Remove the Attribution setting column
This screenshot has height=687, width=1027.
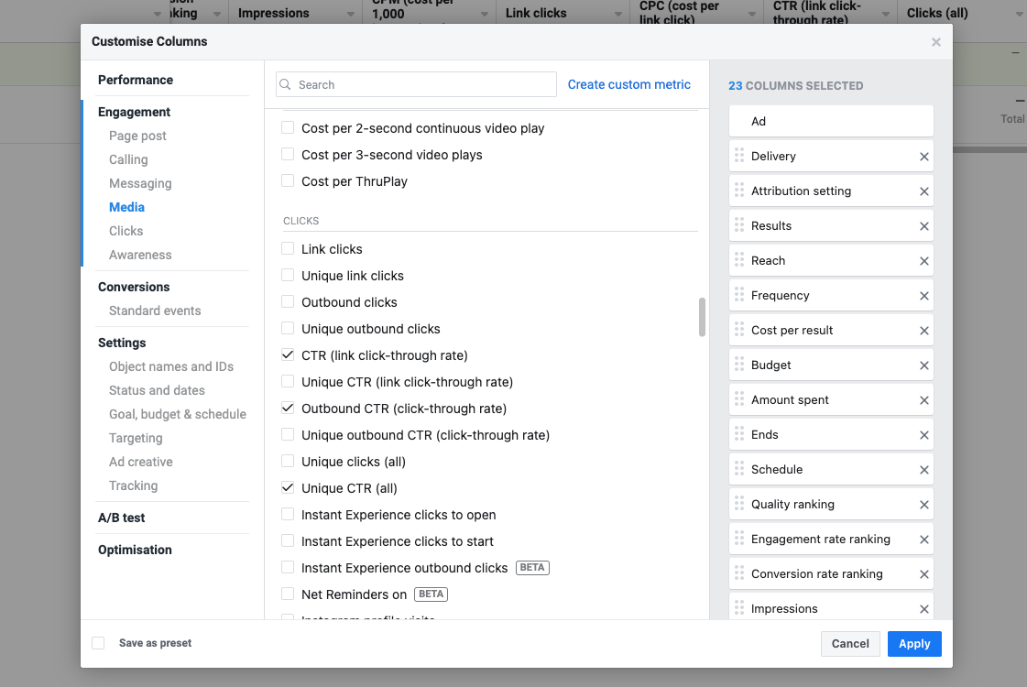(x=924, y=191)
